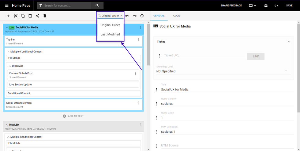
Task: Click the cut scissors icon
Action: (15, 16)
